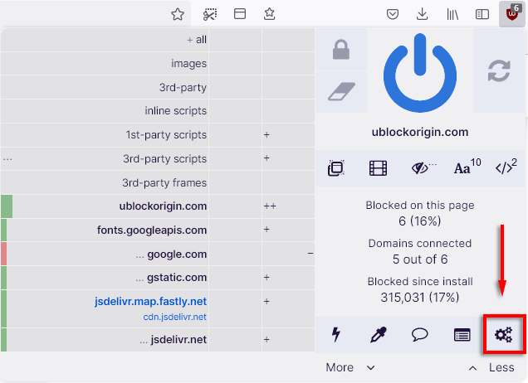Toggle uBlock power button for ublockorigin.com
This screenshot has height=383, width=528.
click(x=420, y=73)
